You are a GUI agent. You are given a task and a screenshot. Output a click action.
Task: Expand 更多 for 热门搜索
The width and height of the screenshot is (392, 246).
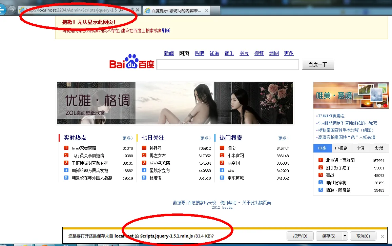pyautogui.click(x=284, y=138)
